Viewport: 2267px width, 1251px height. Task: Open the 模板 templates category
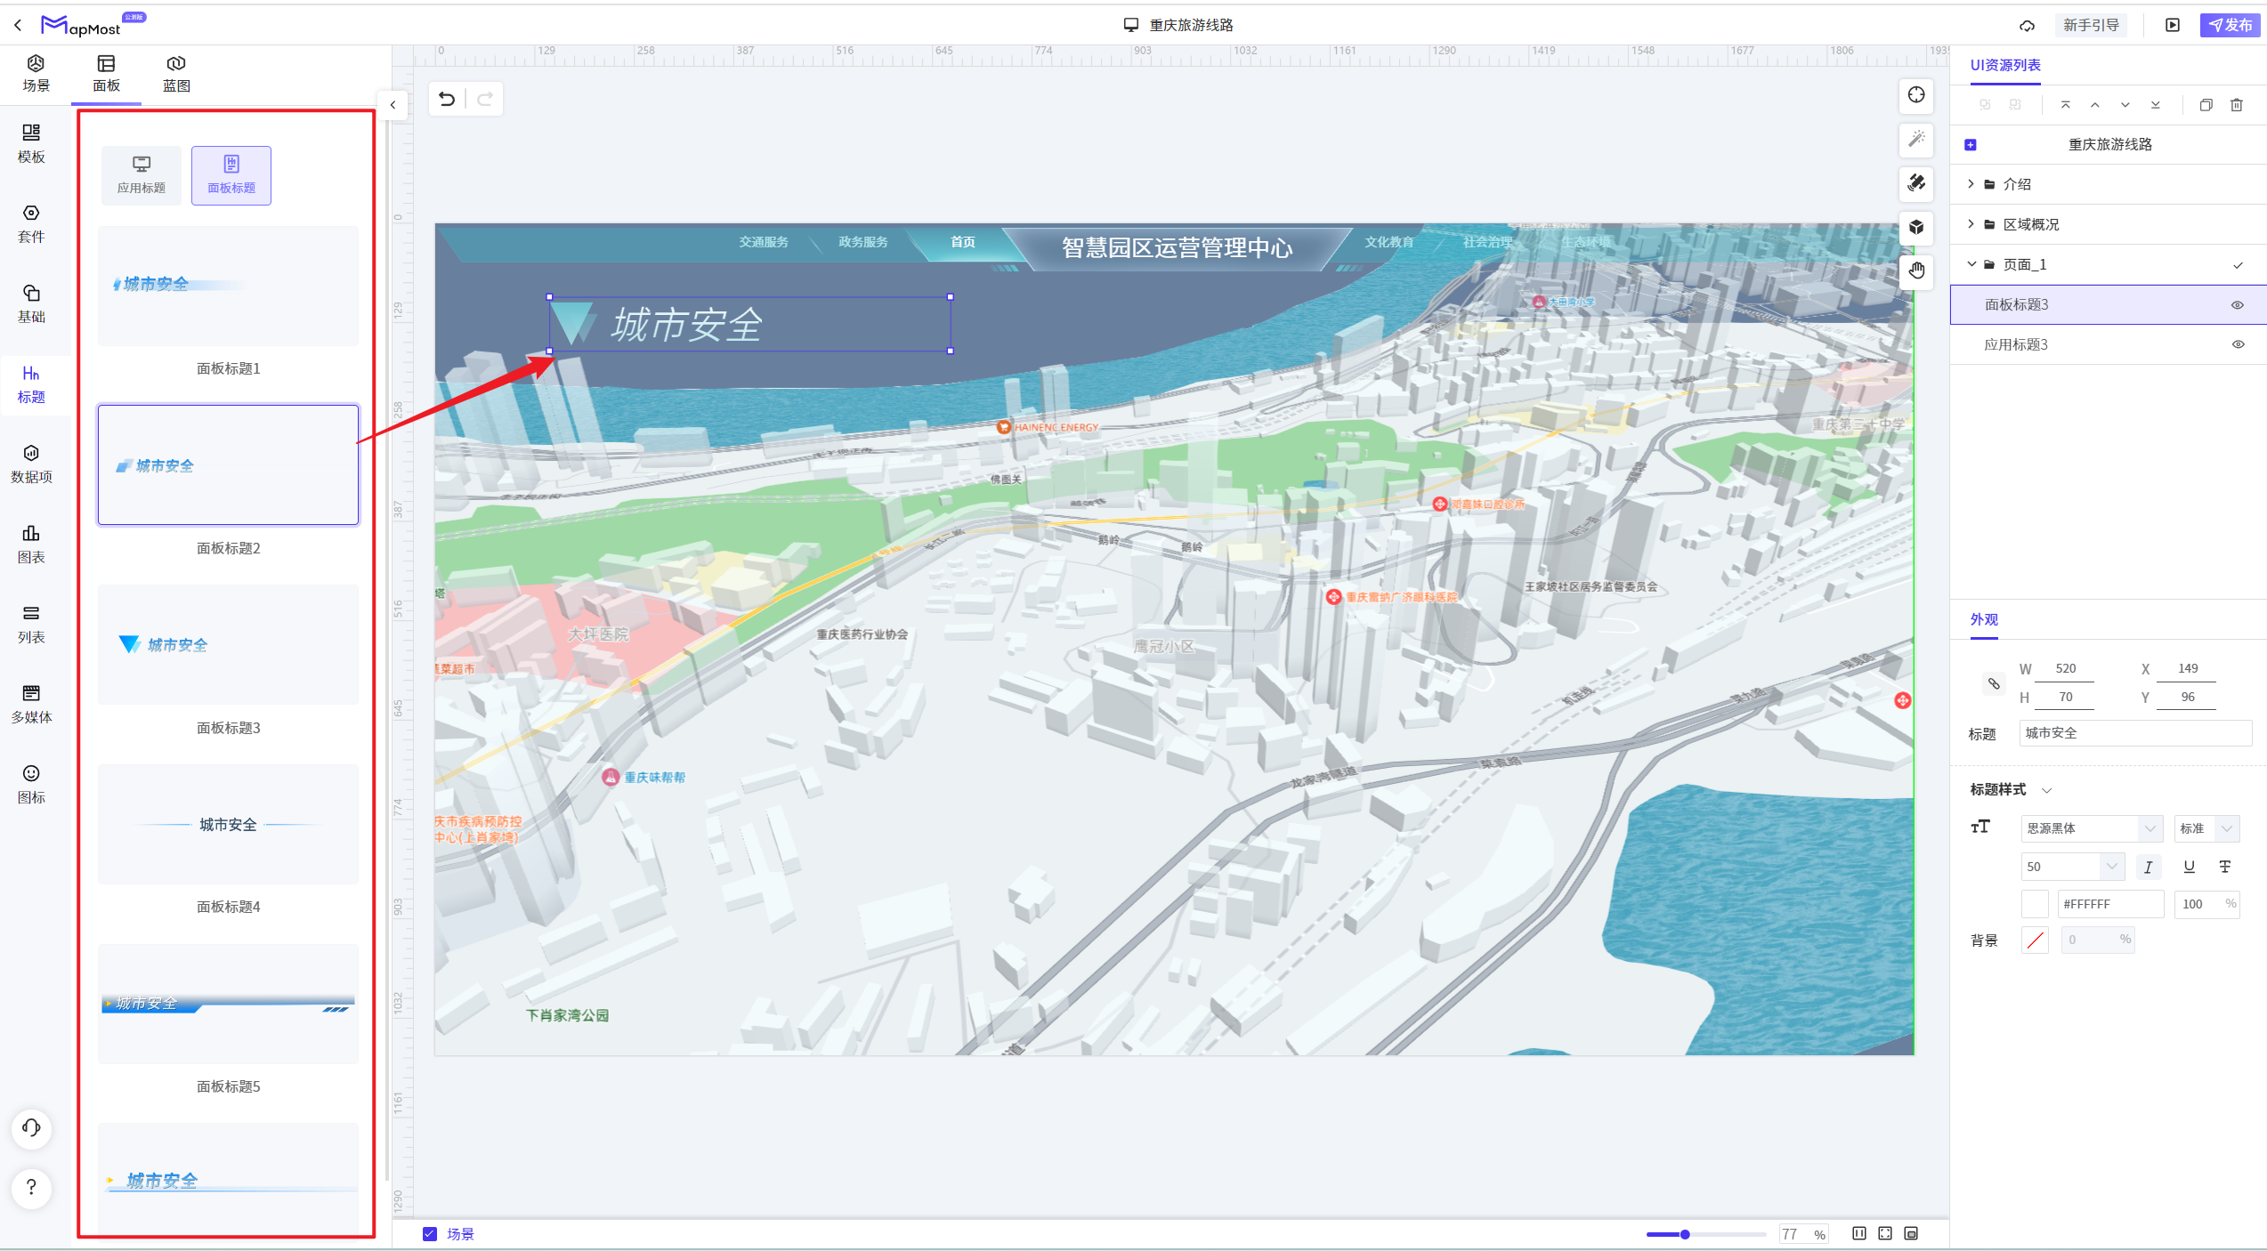click(31, 144)
